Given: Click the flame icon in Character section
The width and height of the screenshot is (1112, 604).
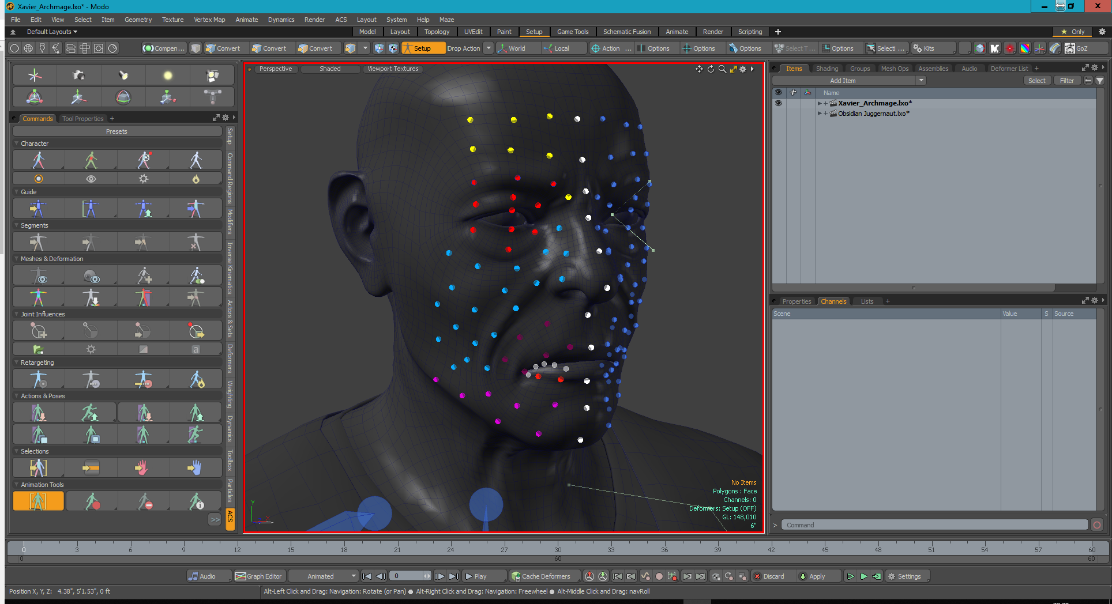Looking at the screenshot, I should [x=196, y=179].
